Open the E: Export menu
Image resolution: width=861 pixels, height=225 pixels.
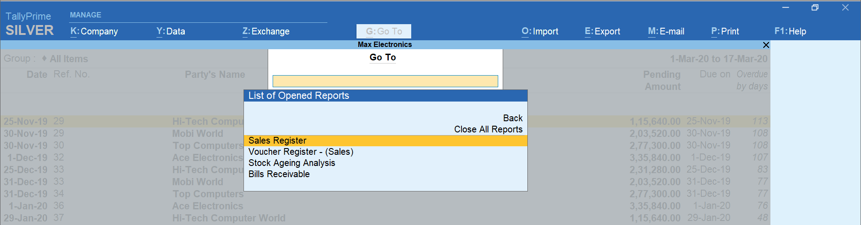click(x=602, y=31)
